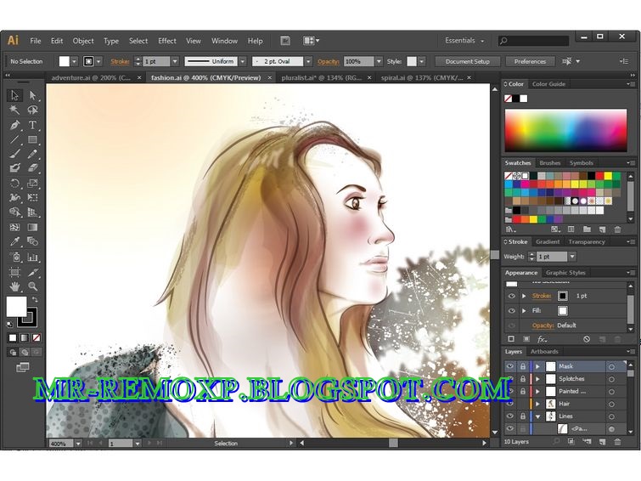Screen dimensions: 641x481
Task: Select the Blob Brush tool
Action: [x=14, y=167]
